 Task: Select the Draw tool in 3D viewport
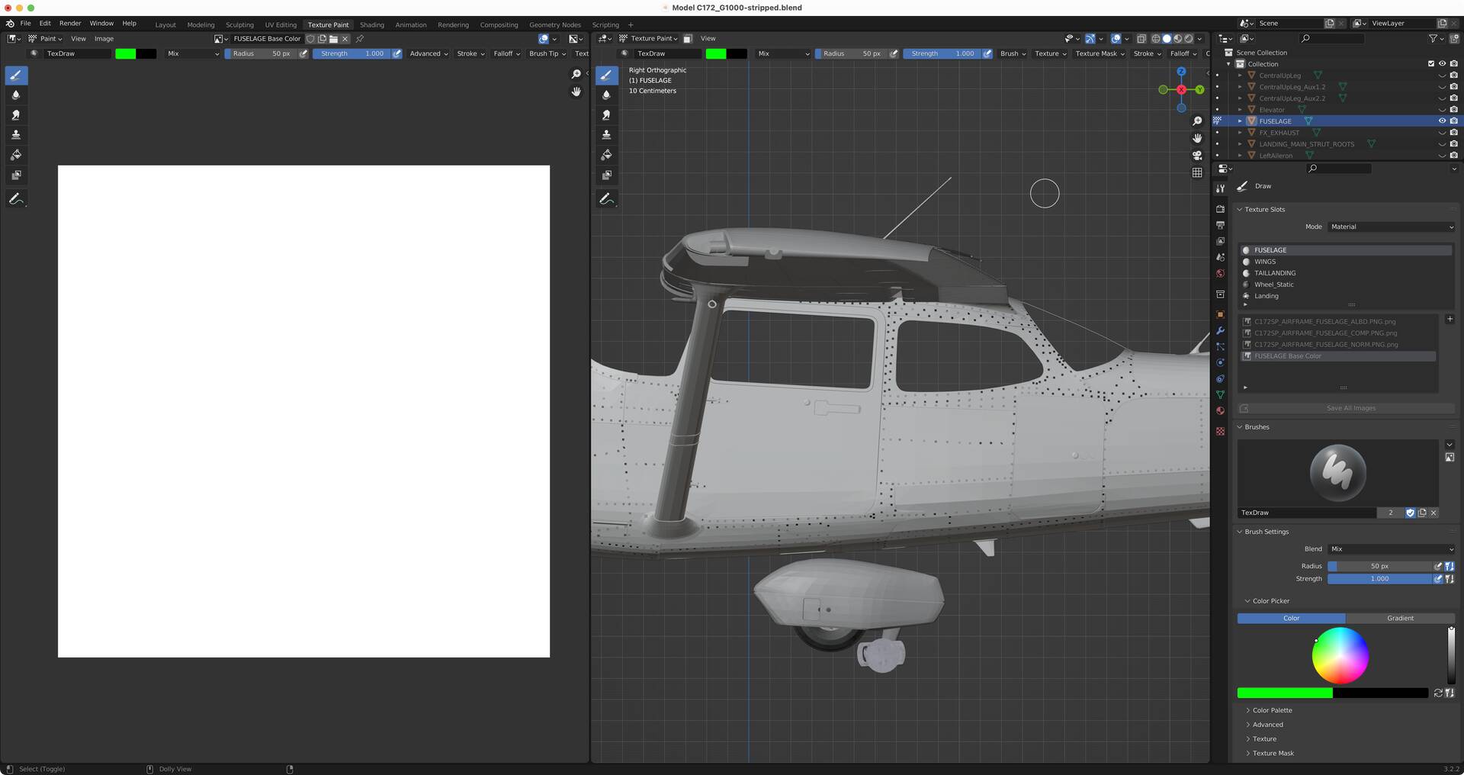click(x=606, y=76)
